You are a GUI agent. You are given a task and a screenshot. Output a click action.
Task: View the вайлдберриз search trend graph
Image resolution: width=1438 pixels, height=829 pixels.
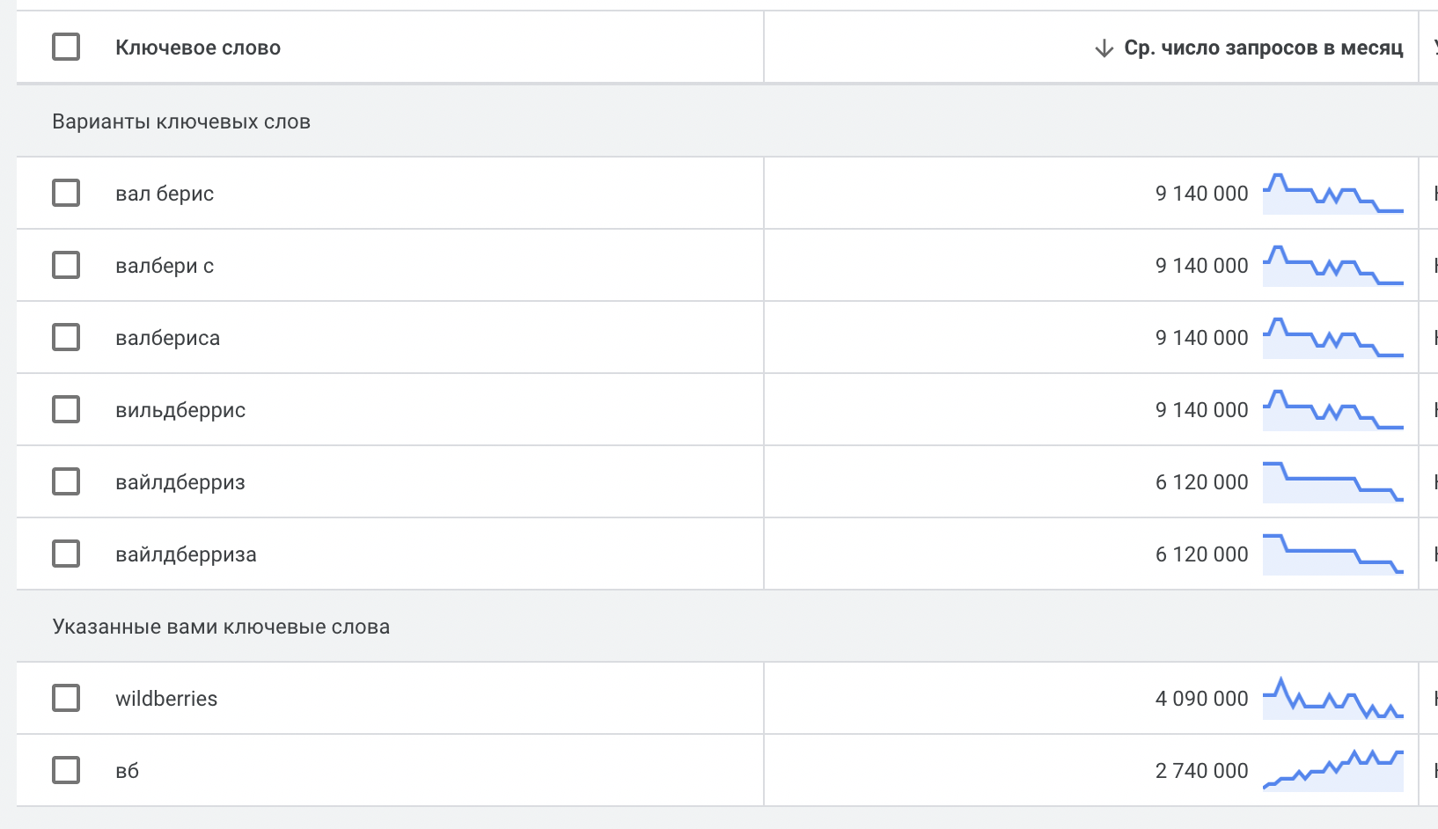click(x=1332, y=482)
